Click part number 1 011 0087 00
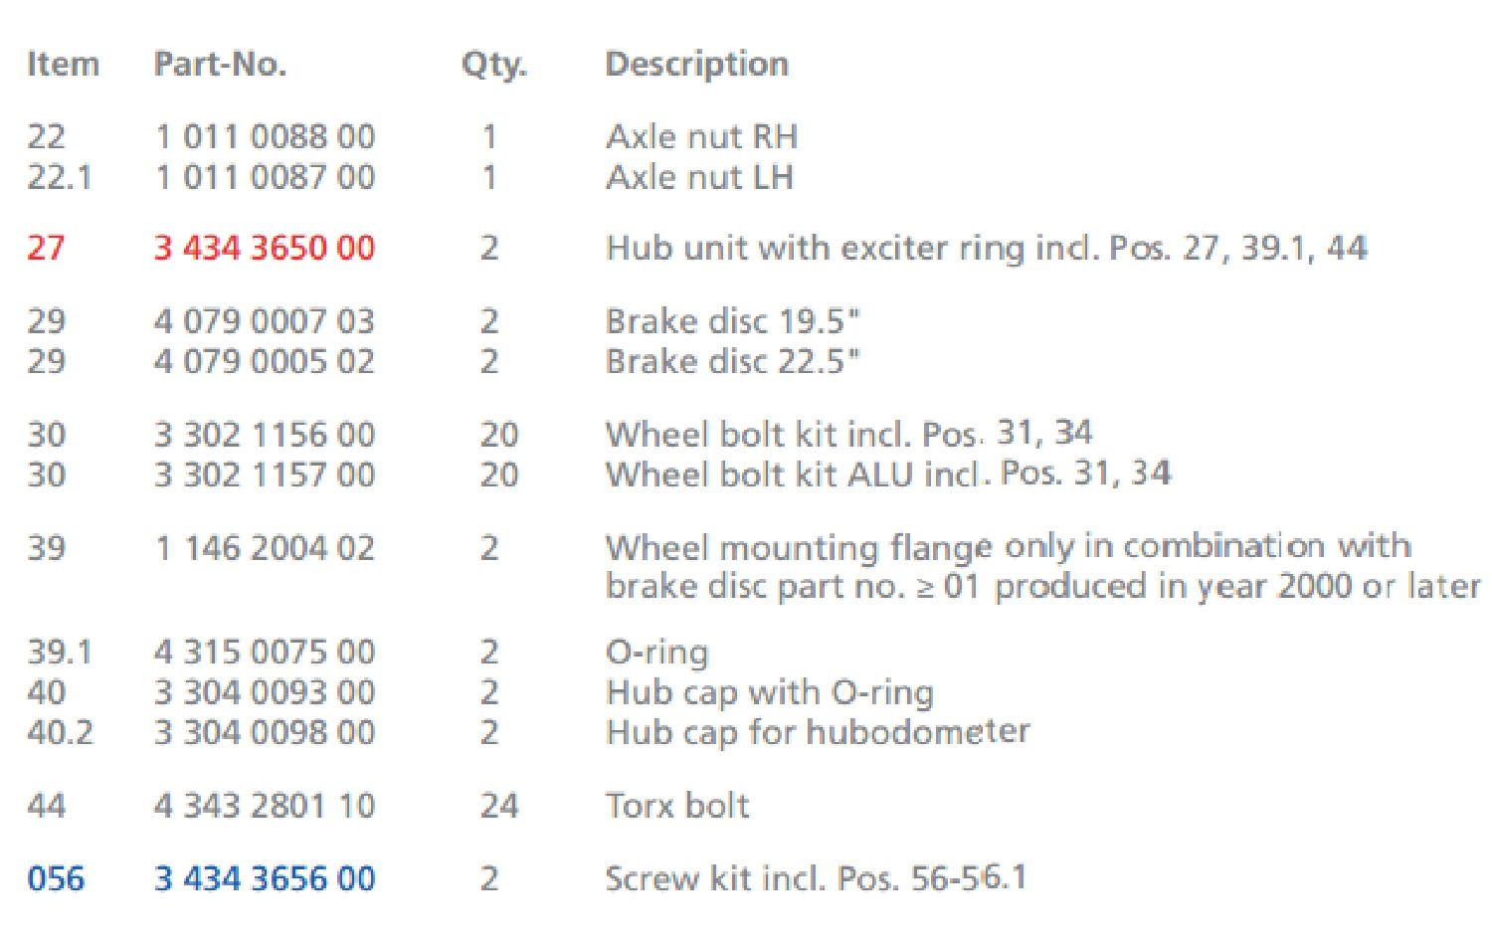 click(264, 177)
